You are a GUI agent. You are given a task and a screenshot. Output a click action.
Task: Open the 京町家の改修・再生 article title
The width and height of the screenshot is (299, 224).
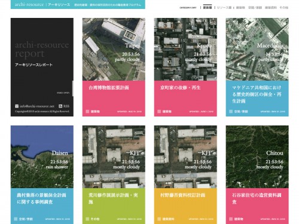coord(181,88)
